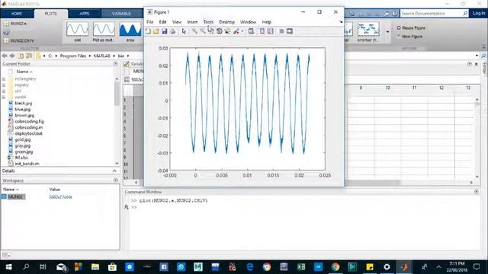
Task: Select the Edit Plot arrow tool
Action: [x=184, y=31]
